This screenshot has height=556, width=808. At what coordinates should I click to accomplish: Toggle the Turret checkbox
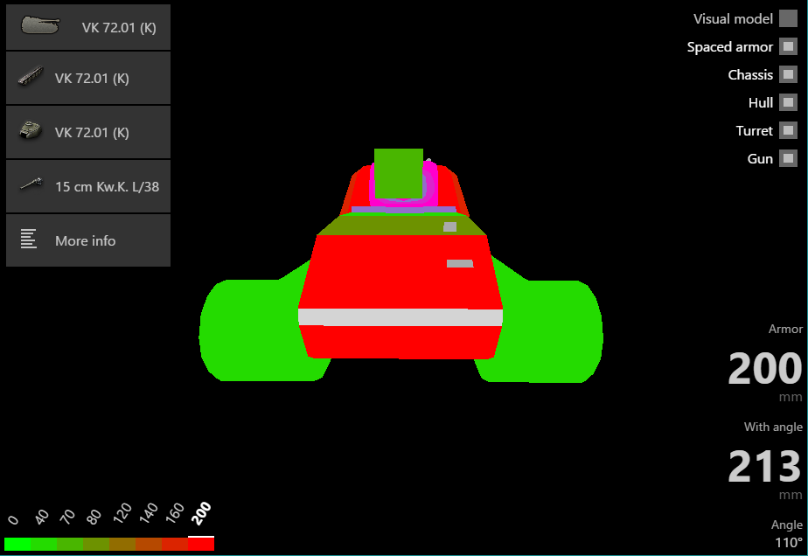pyautogui.click(x=788, y=130)
